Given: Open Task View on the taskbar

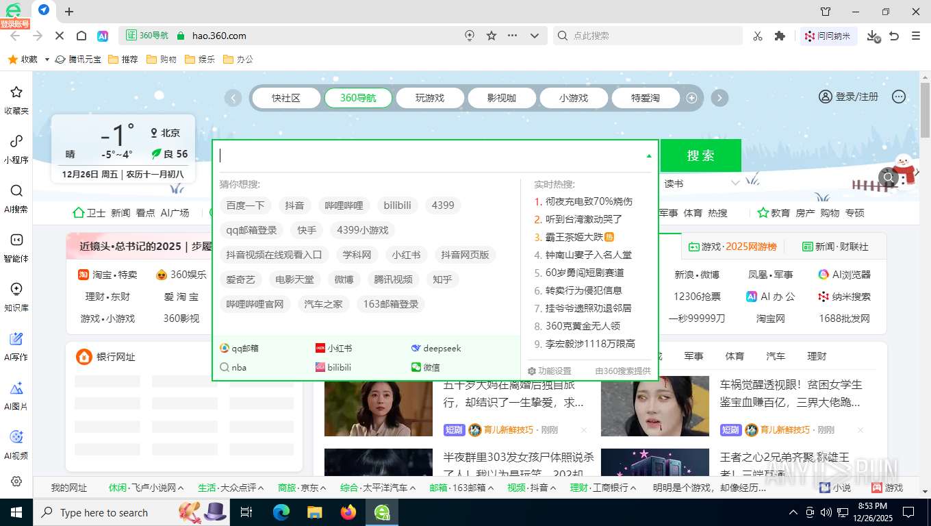Looking at the screenshot, I should pyautogui.click(x=247, y=512).
